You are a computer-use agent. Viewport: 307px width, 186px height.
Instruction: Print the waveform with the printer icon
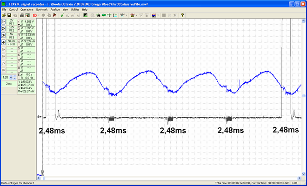(x=22, y=15)
